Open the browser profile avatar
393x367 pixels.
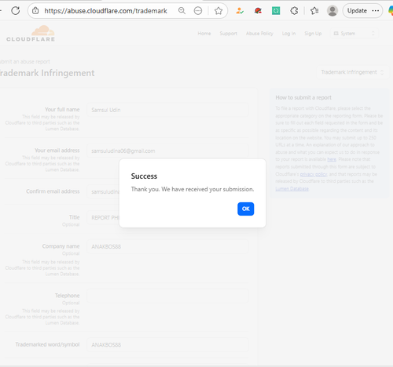pyautogui.click(x=332, y=11)
